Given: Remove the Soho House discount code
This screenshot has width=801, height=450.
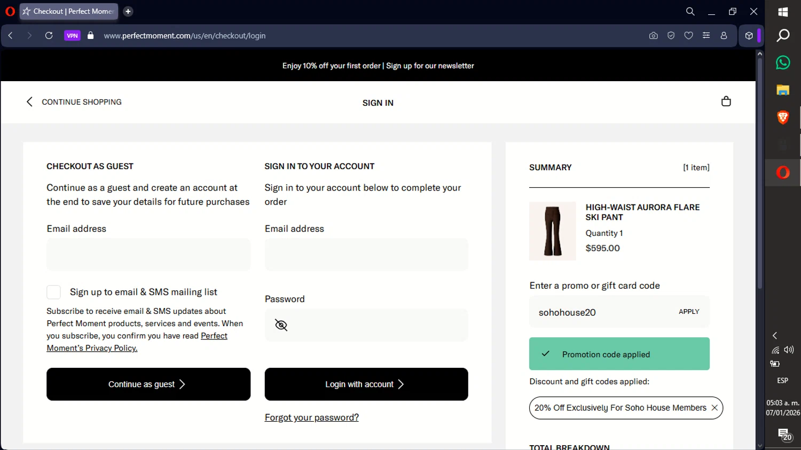Looking at the screenshot, I should coord(714,408).
